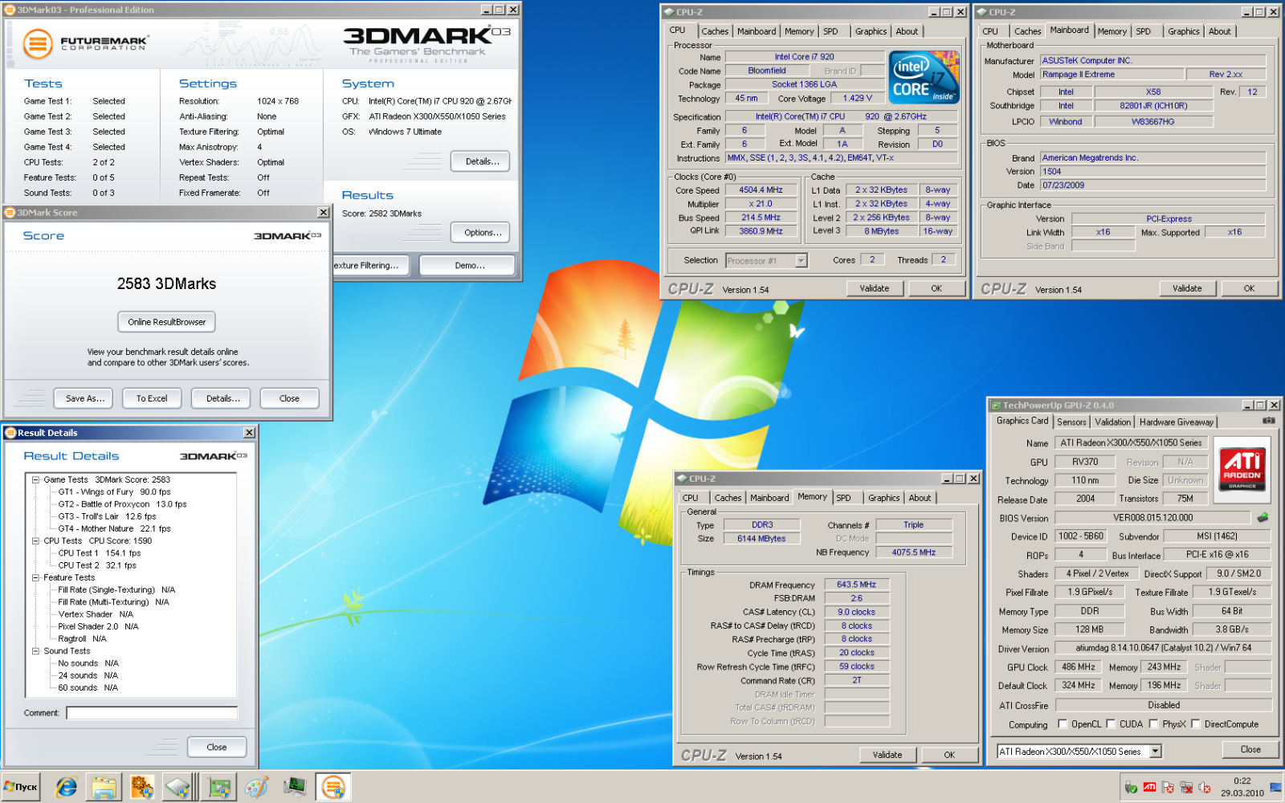The width and height of the screenshot is (1285, 803).
Task: Select the GT1 - Wings of Fury row
Action: 114,491
